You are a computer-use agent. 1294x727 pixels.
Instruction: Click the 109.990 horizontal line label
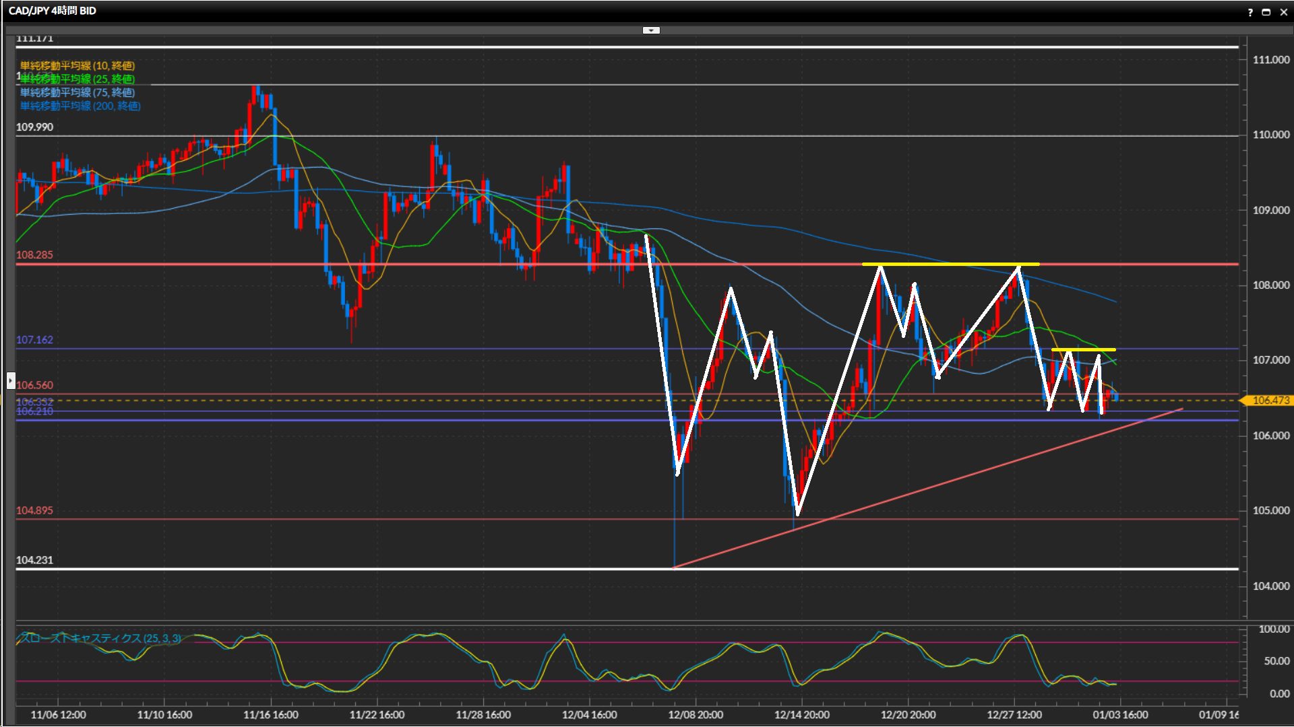click(34, 127)
